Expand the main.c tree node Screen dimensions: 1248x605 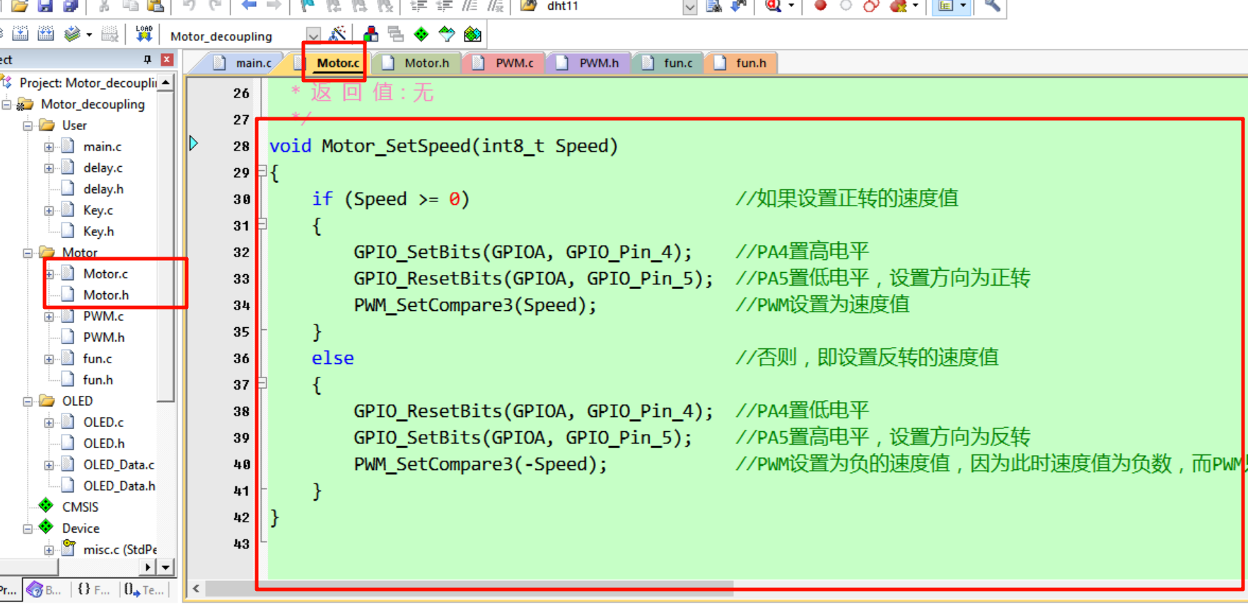point(49,147)
